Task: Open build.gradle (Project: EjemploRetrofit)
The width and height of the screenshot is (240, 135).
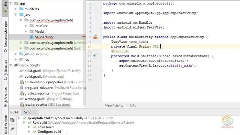Action: [52, 71]
